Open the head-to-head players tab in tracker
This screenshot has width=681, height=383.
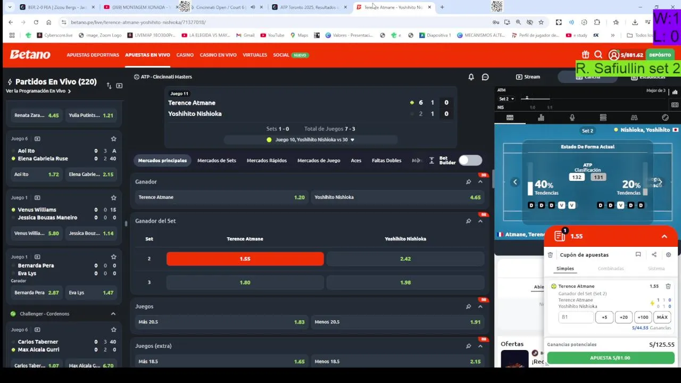click(634, 118)
